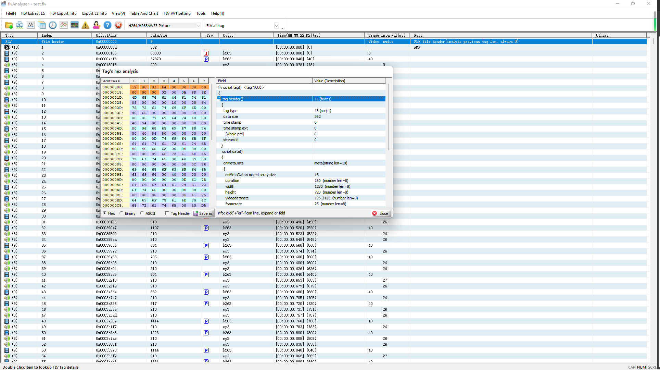Open the table view toolbar icon
660x370 pixels.
coord(42,25)
